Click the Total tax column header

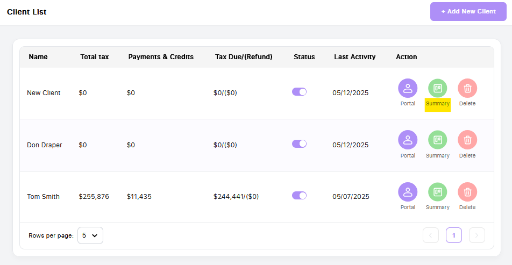[94, 57]
